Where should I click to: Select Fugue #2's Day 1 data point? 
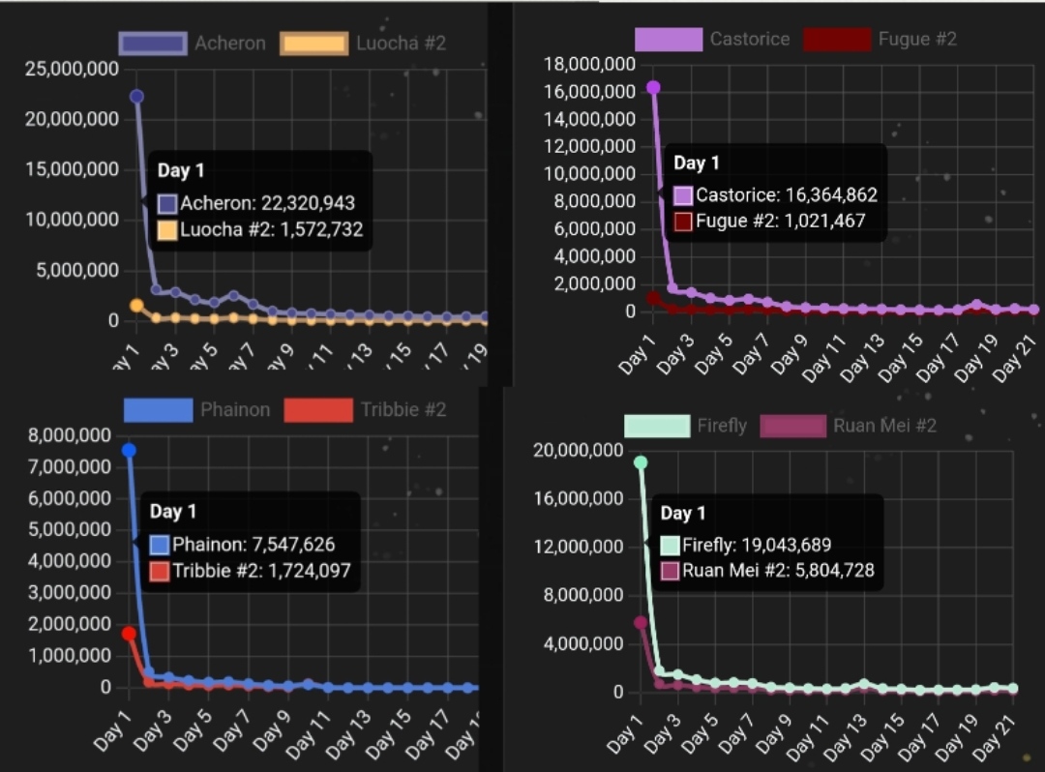(653, 297)
